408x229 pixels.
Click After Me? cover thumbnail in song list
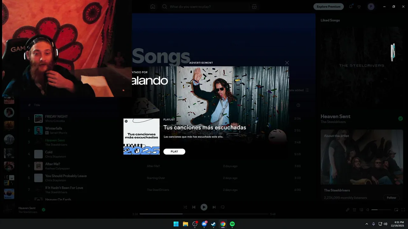39,166
